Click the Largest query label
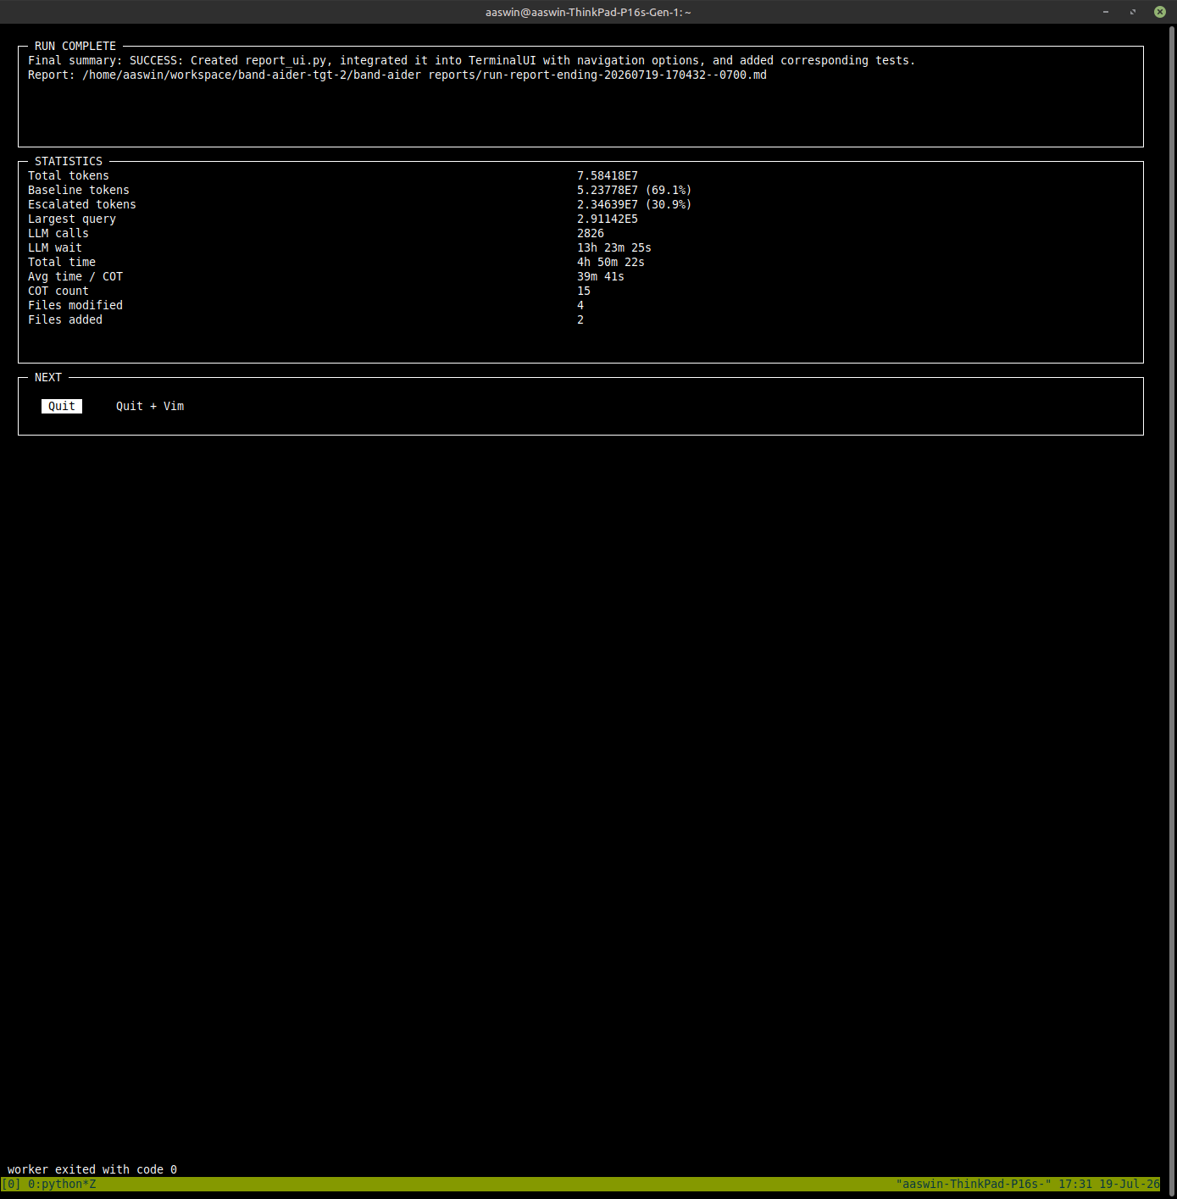 coord(72,219)
